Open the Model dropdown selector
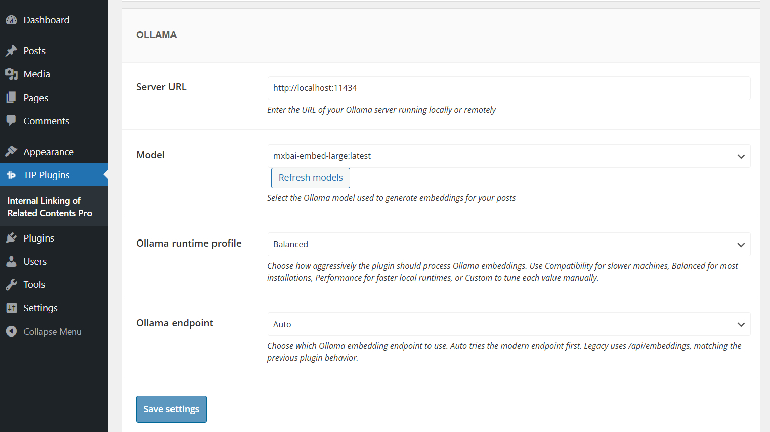This screenshot has width=770, height=432. click(x=508, y=156)
